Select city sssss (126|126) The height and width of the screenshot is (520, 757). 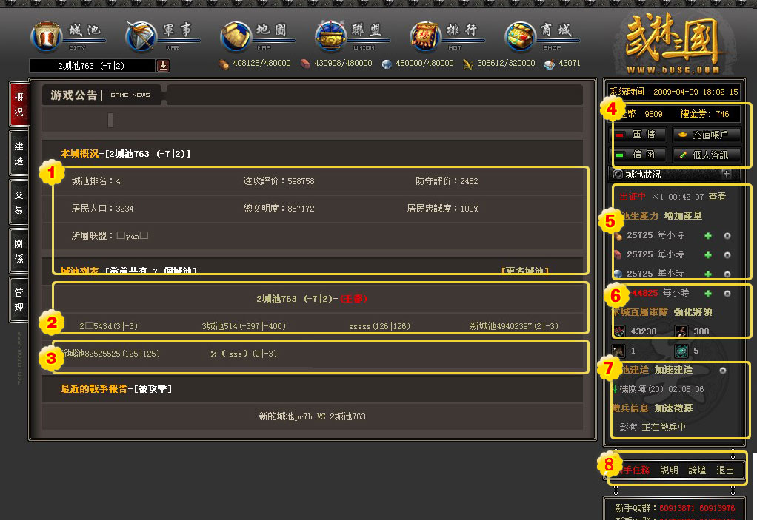(x=379, y=326)
